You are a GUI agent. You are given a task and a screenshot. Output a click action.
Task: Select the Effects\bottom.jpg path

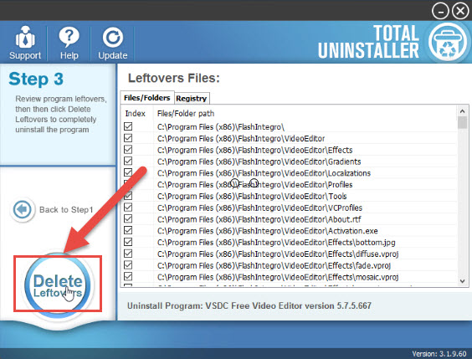[276, 242]
